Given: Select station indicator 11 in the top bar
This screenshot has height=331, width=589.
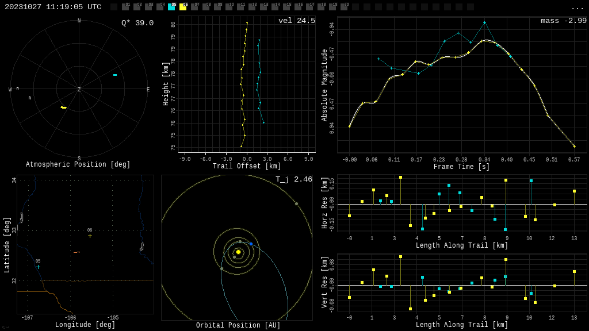Looking at the screenshot, I should 240,7.
